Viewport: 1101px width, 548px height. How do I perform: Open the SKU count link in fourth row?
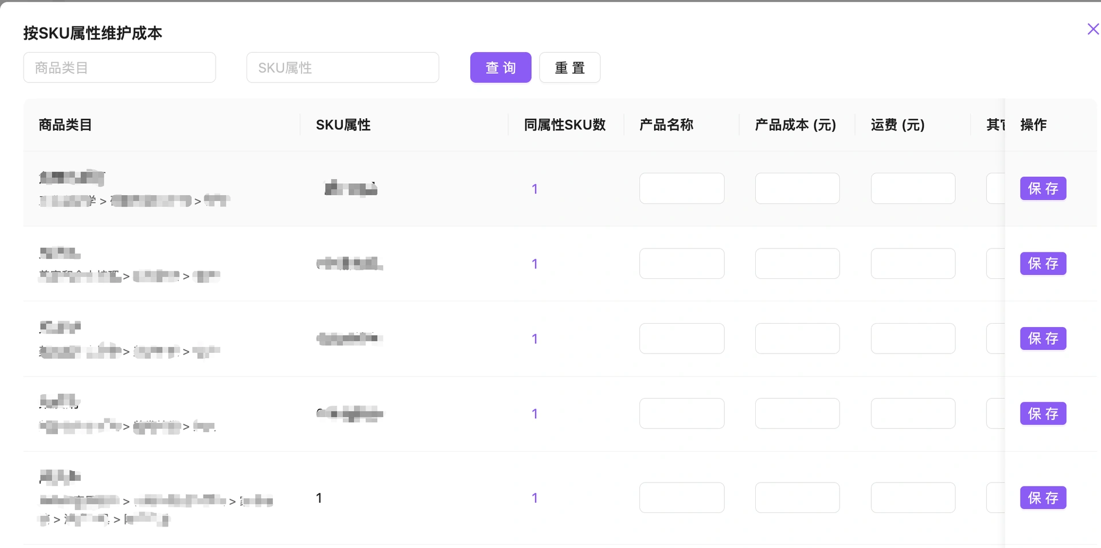click(x=534, y=414)
